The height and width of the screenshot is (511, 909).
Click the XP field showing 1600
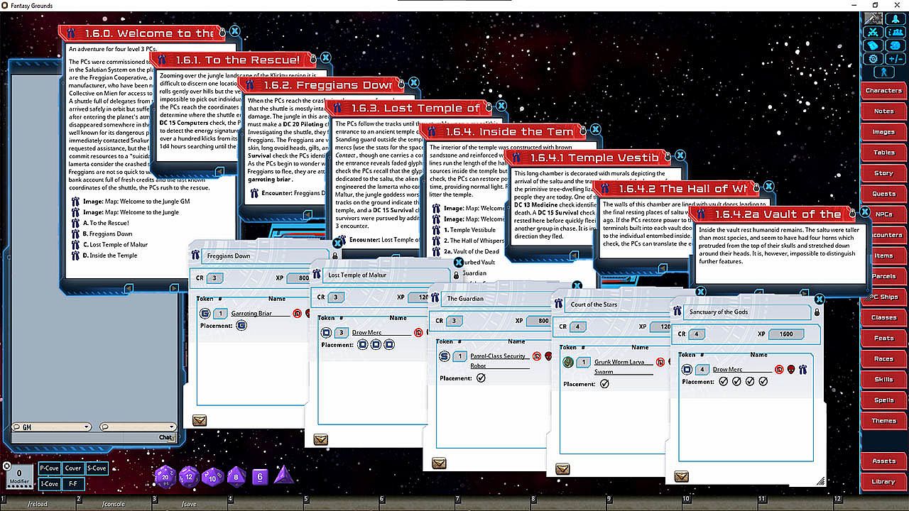pyautogui.click(x=786, y=334)
